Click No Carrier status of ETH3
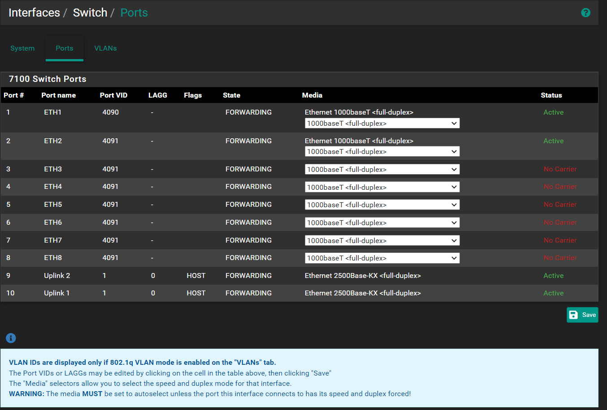This screenshot has height=410, width=607. (560, 169)
